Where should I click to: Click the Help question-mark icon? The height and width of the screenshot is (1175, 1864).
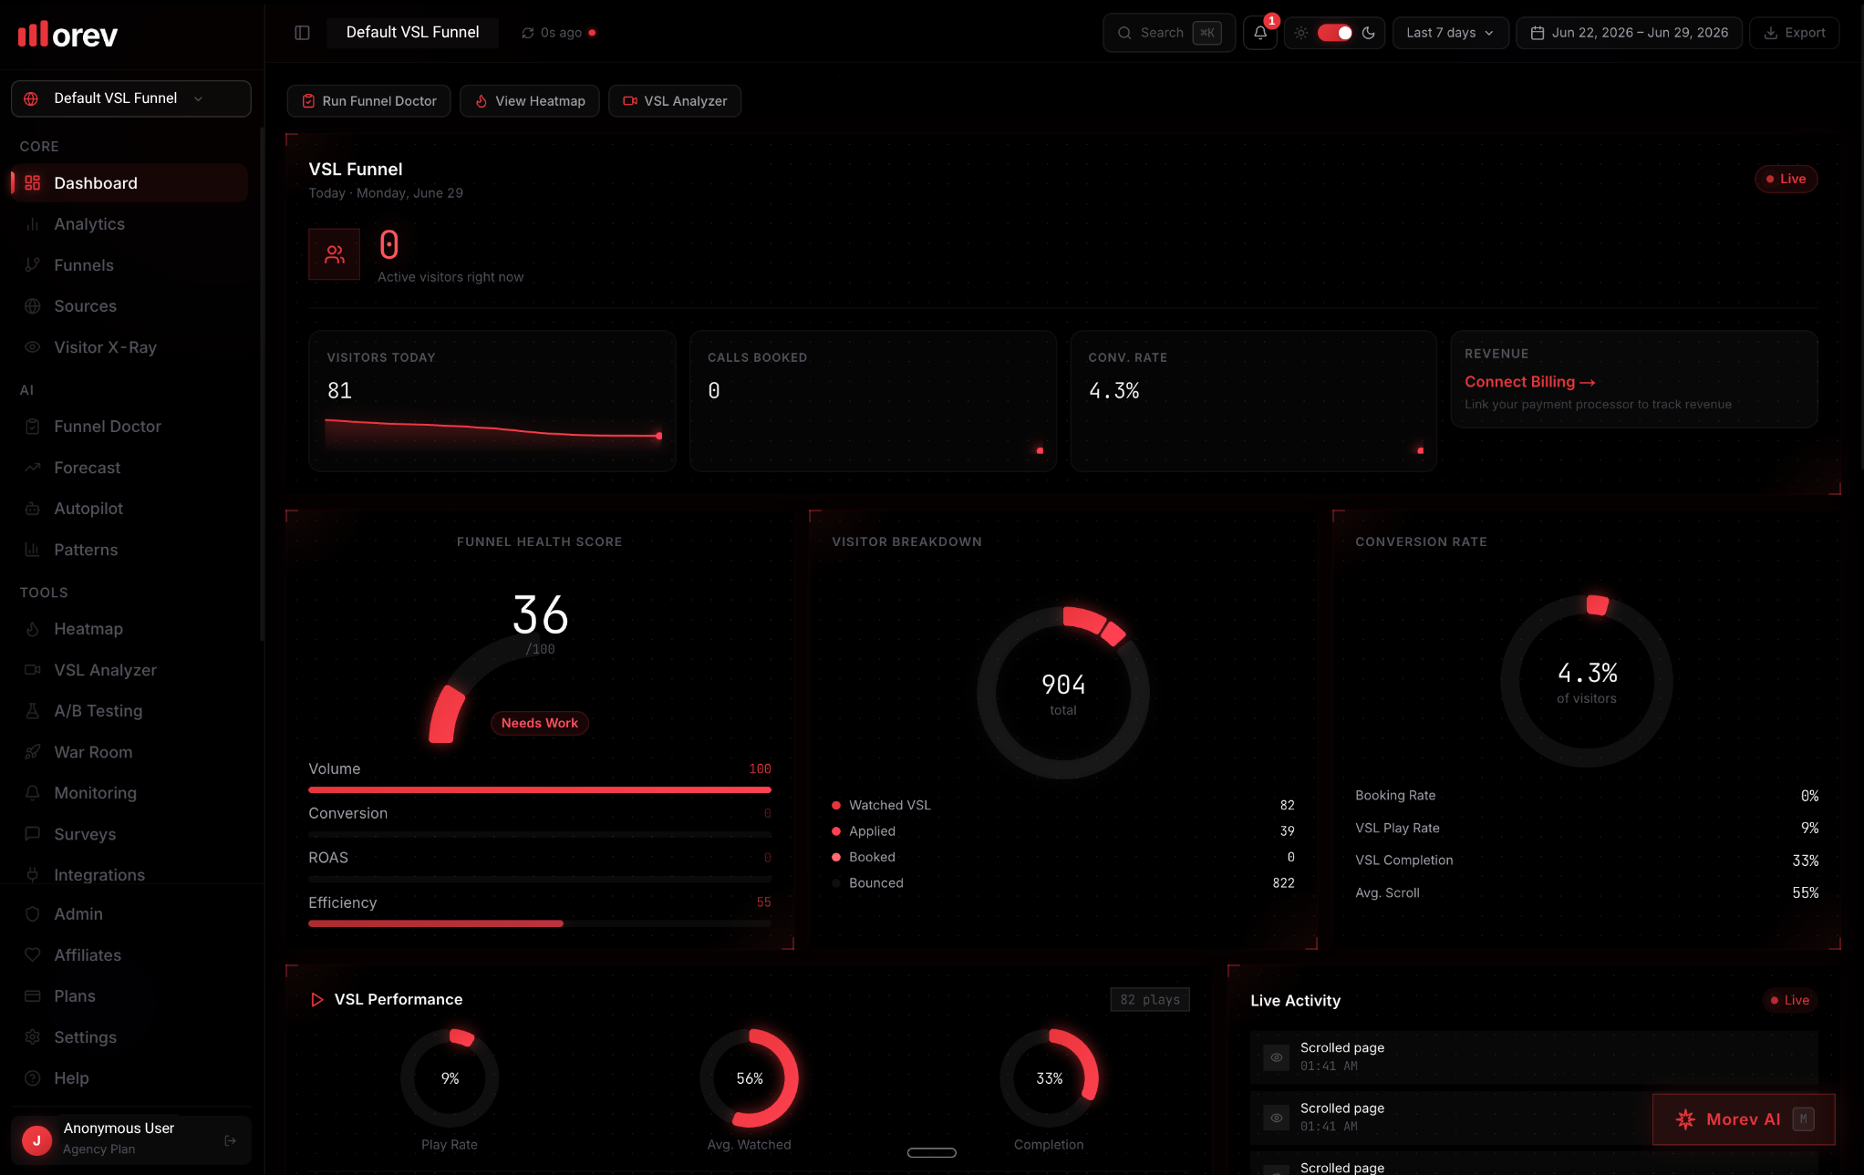point(33,1078)
